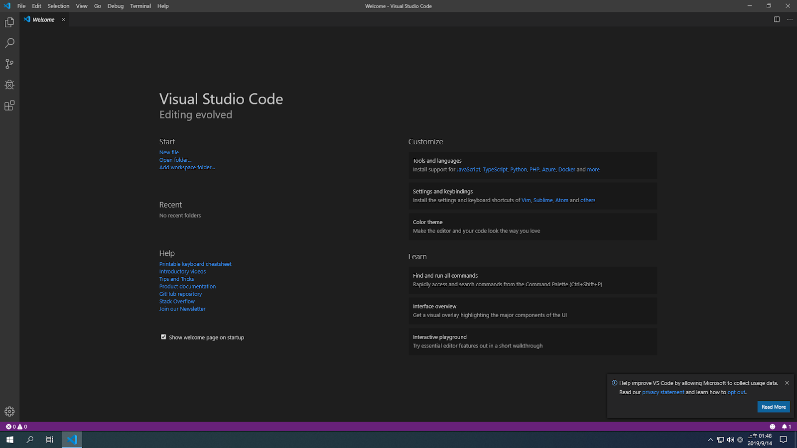Image resolution: width=797 pixels, height=448 pixels.
Task: Open the Debug view in the sidebar
Action: 9,85
